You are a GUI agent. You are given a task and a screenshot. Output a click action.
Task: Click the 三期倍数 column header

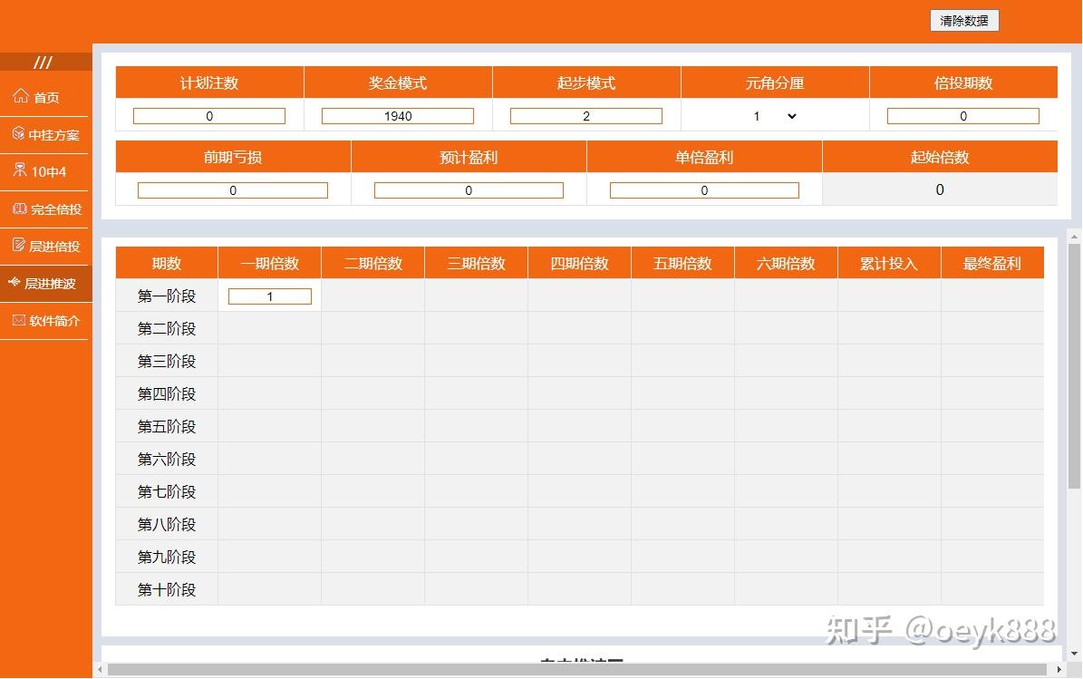[x=477, y=263]
